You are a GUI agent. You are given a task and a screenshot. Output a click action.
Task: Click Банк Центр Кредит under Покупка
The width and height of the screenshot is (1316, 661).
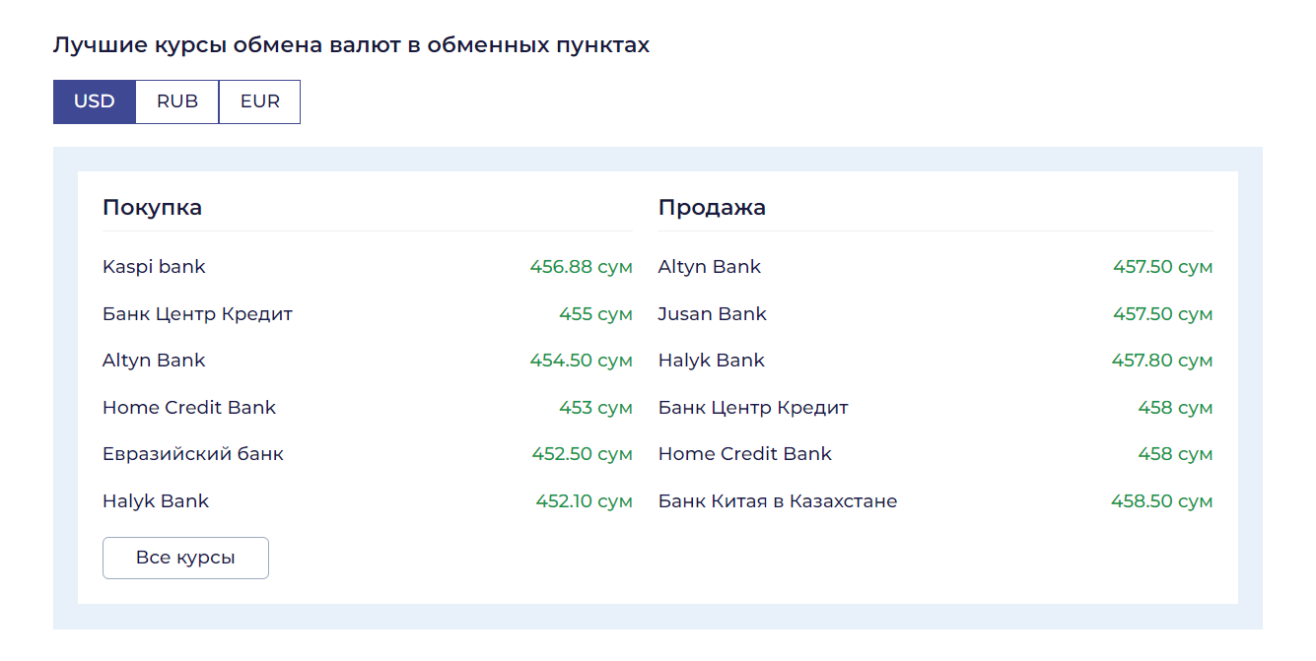pyautogui.click(x=197, y=314)
